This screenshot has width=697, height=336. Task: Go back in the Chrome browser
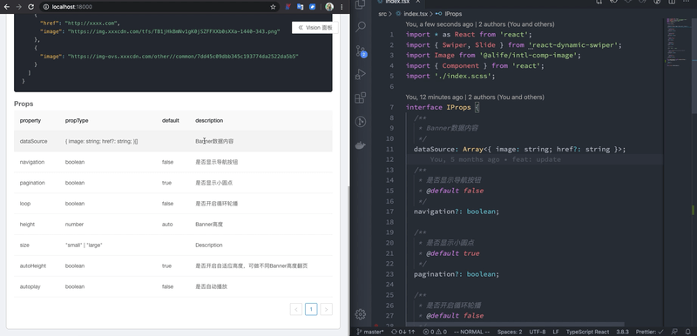coord(7,7)
